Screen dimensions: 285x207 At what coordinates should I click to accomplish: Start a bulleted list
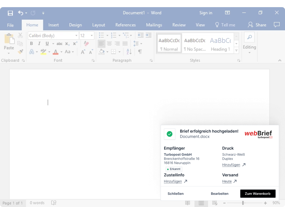(x=102, y=35)
